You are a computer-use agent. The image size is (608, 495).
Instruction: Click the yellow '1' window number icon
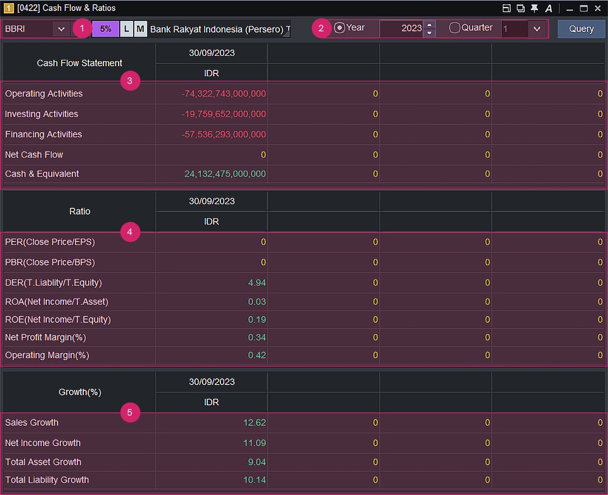(9, 8)
